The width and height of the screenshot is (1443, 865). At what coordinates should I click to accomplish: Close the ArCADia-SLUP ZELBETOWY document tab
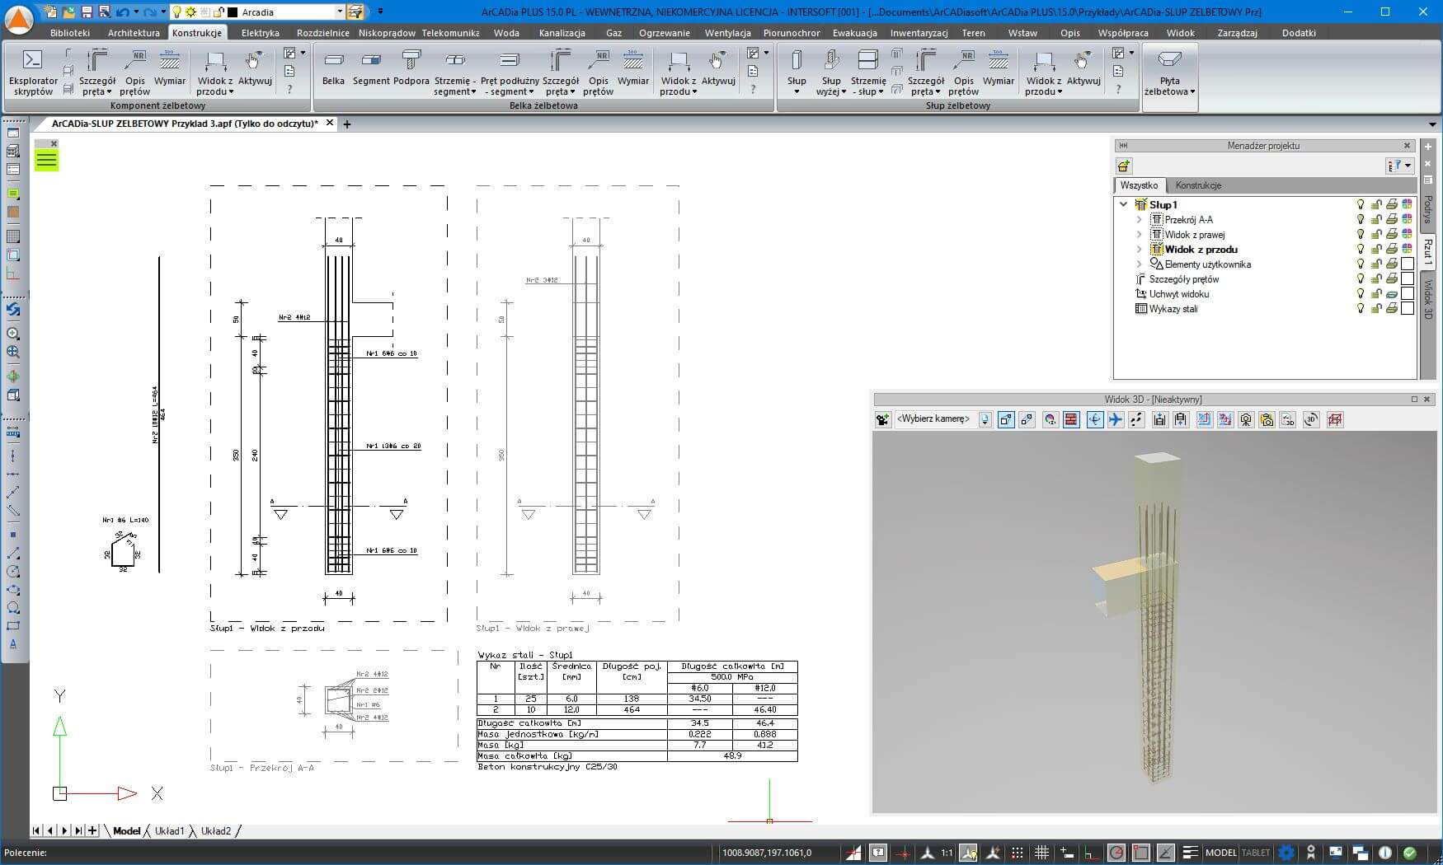(330, 123)
